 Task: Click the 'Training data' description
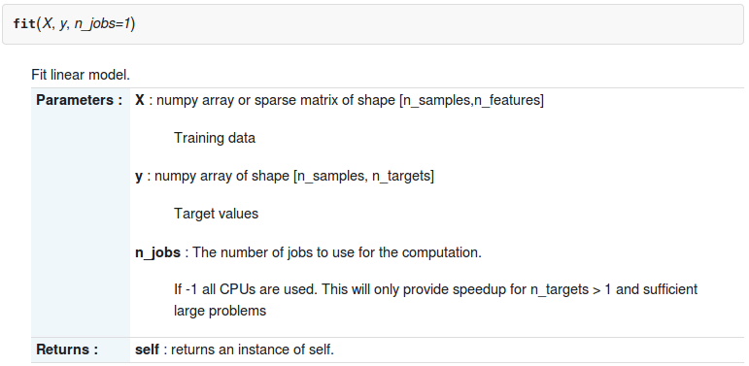point(215,138)
